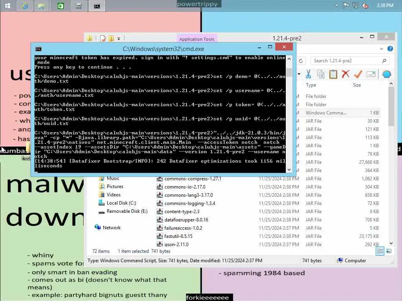Select file commons-lang3-3.17.0

click(188, 195)
